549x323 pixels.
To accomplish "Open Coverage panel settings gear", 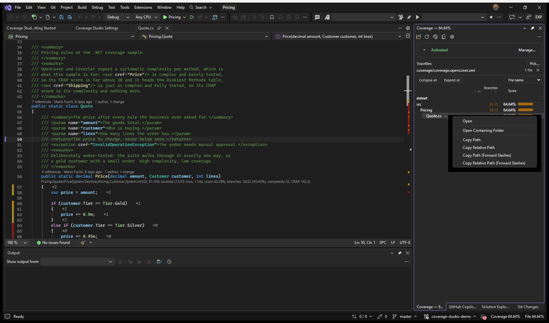I will pyautogui.click(x=452, y=37).
